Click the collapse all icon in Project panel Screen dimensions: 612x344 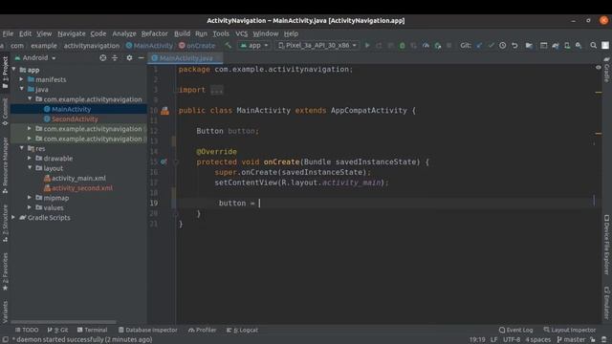115,57
